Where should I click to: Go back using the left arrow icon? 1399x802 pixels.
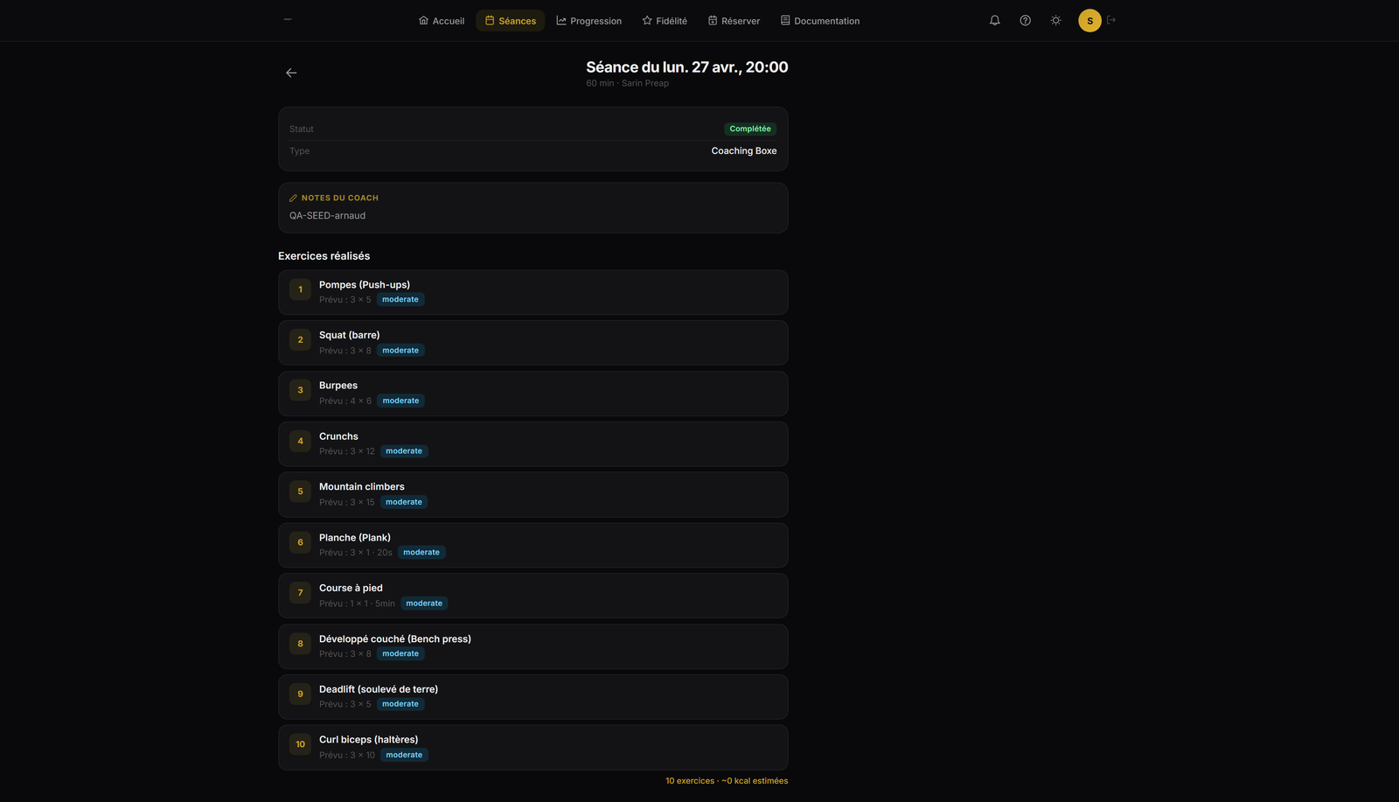coord(291,73)
